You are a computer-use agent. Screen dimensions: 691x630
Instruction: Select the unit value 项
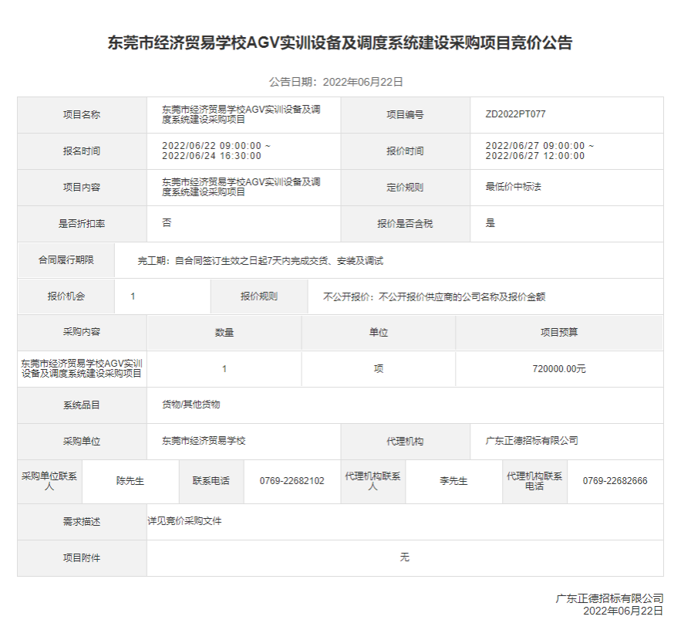[379, 369]
